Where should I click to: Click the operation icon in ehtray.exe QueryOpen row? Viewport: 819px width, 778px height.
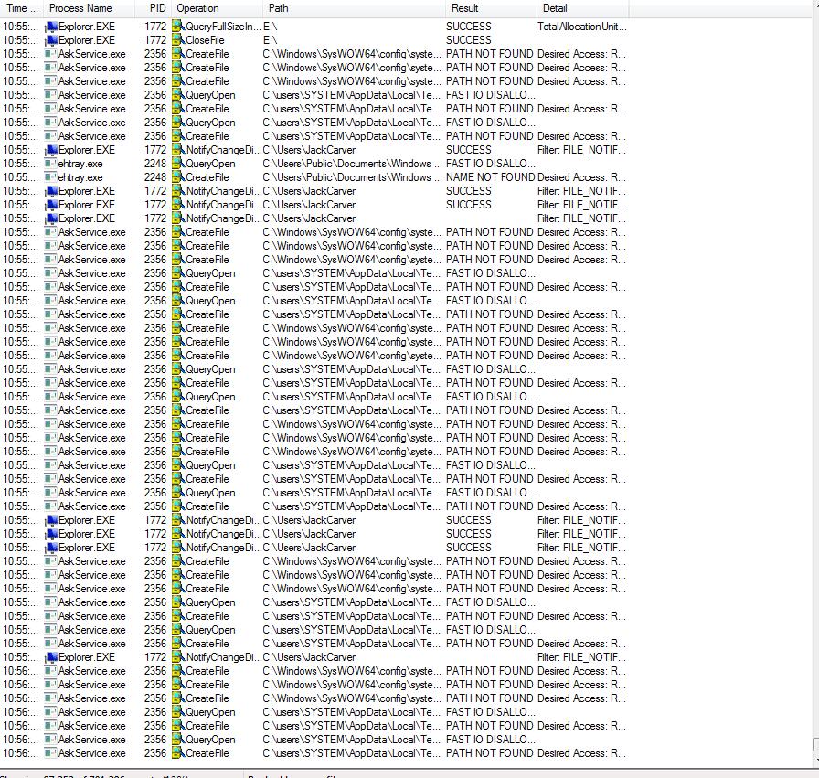click(178, 164)
